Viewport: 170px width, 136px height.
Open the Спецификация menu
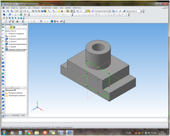pyautogui.click(x=46, y=8)
